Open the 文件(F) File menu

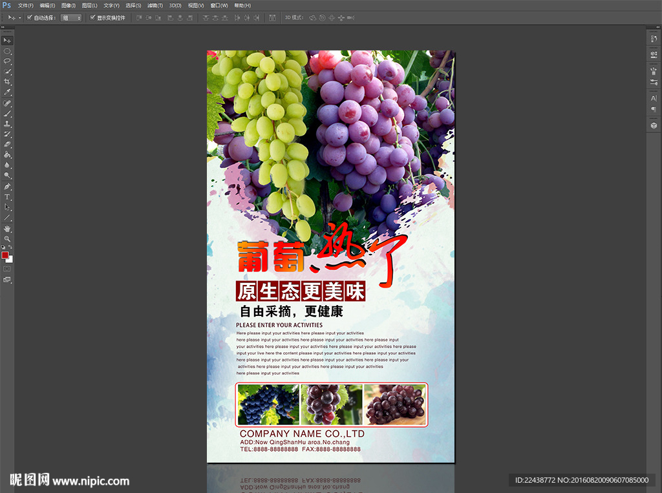click(25, 5)
